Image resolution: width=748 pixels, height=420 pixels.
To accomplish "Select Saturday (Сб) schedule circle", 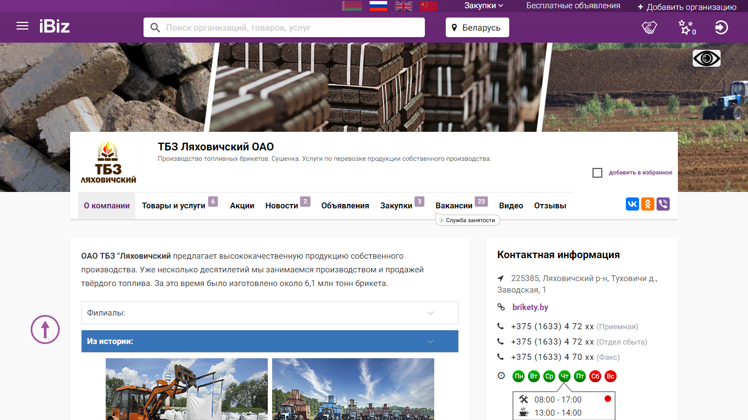I will pyautogui.click(x=595, y=376).
